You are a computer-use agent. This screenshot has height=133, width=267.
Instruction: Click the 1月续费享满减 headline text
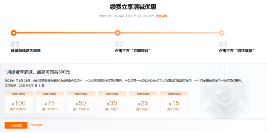37,72
